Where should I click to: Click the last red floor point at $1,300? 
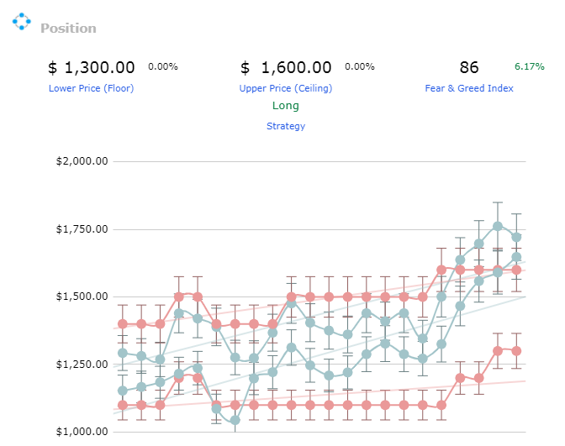point(516,351)
